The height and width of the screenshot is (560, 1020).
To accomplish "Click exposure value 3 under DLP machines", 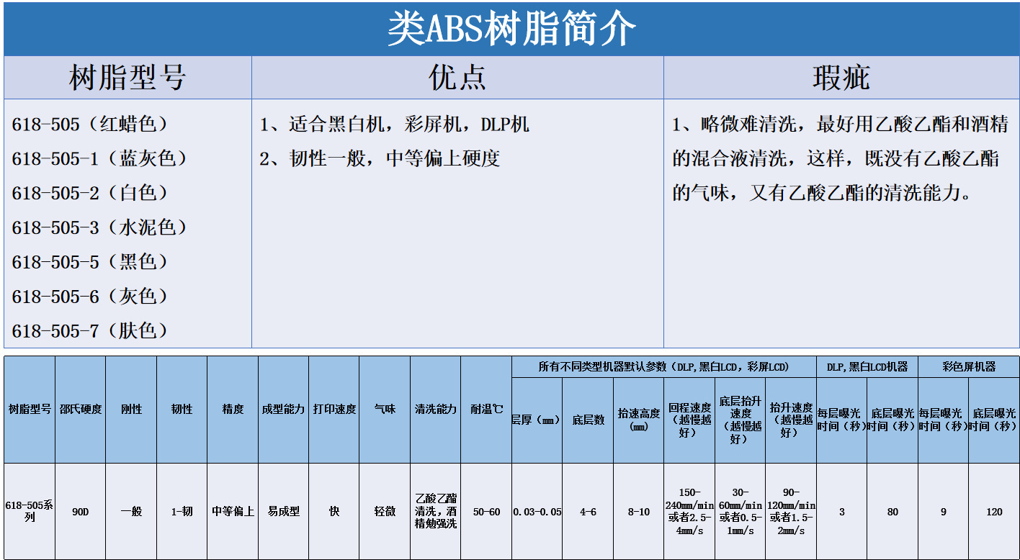I will pyautogui.click(x=842, y=512).
